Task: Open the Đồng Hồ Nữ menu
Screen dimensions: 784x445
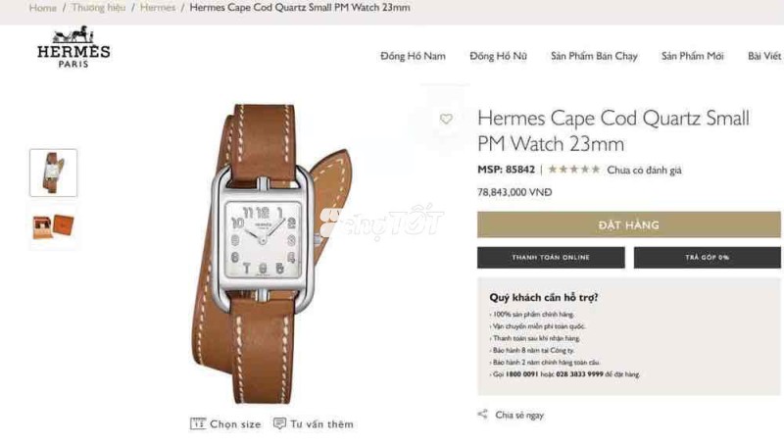Action: pos(498,56)
